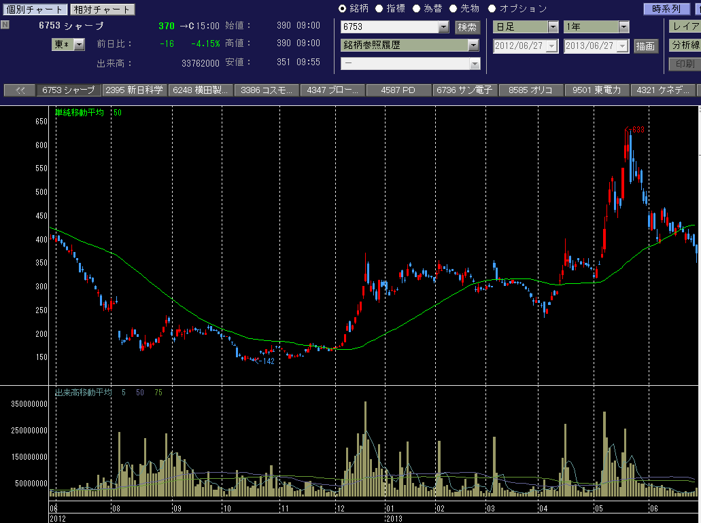Screen dimensions: 701x523
Task: Click the 633 high price marker
Action: coord(635,130)
